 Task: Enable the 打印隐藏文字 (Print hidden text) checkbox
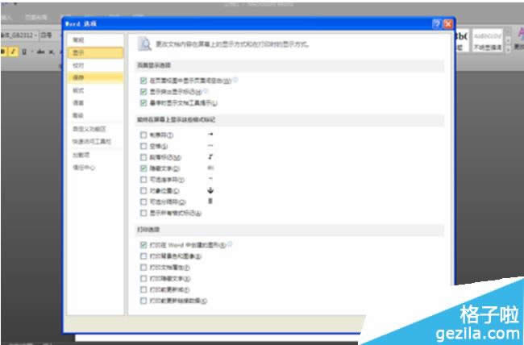(143, 278)
